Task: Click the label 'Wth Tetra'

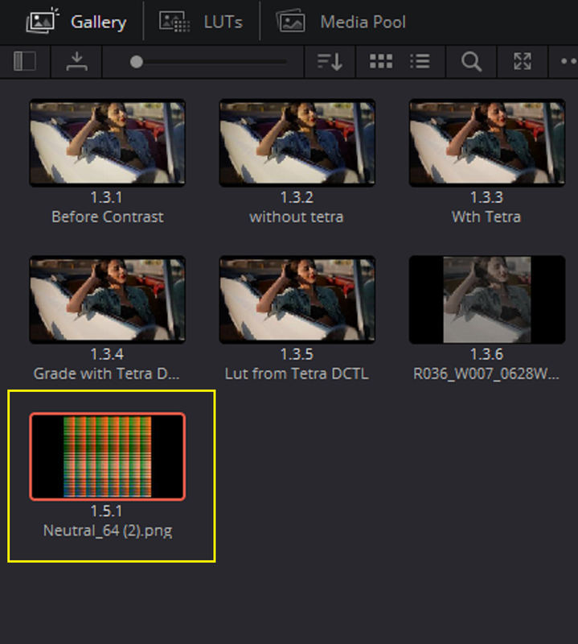Action: pos(486,217)
